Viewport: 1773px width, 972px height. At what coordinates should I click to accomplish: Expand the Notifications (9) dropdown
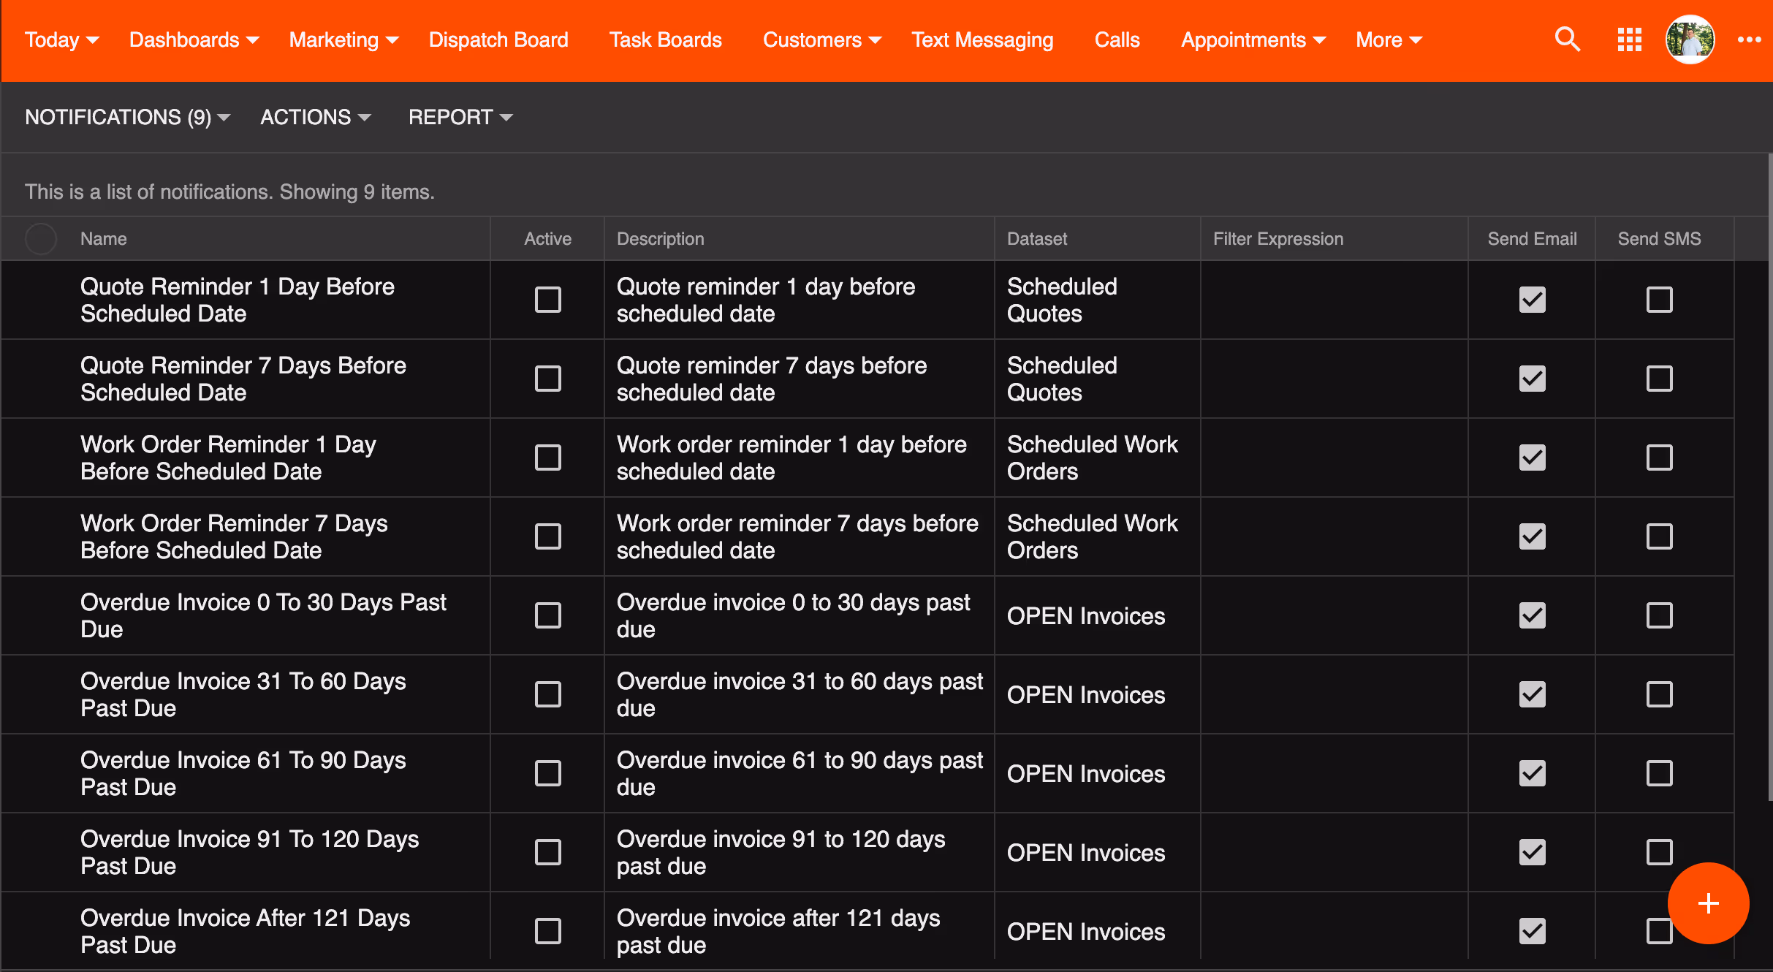tap(127, 117)
